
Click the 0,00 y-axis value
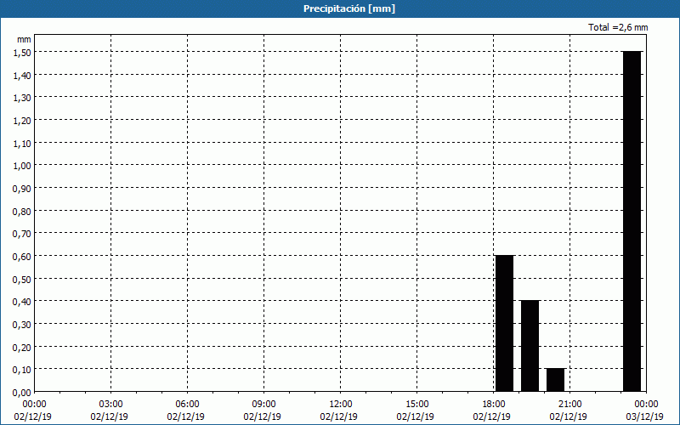point(22,392)
